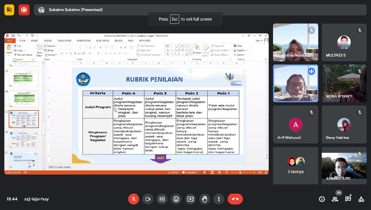
Task: Open the TRANSITIONS ribbon tab
Action: tap(64, 41)
